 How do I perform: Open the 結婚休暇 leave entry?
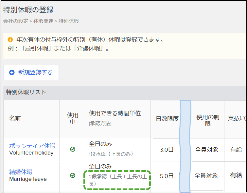pyautogui.click(x=21, y=172)
